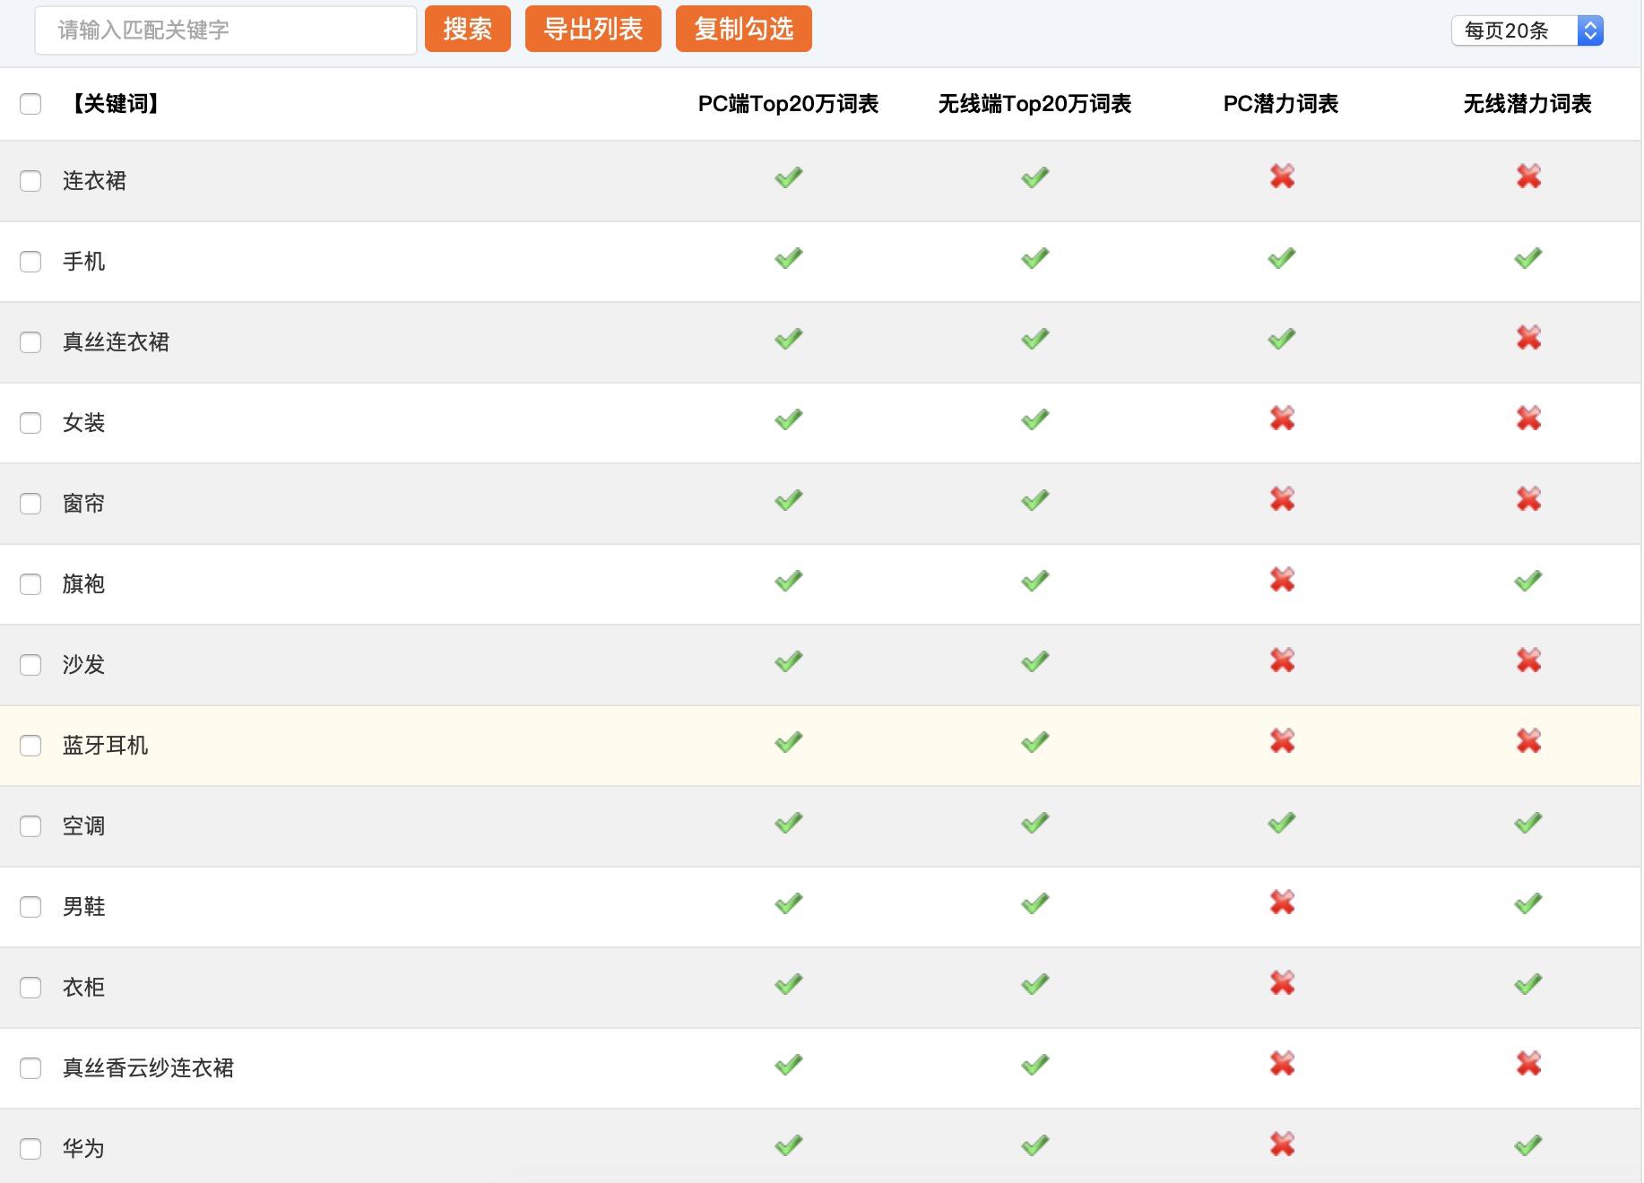The image size is (1644, 1183).
Task: Click the red cross for 真丝连衣裙 under 无线潜力词表
Action: [1528, 338]
